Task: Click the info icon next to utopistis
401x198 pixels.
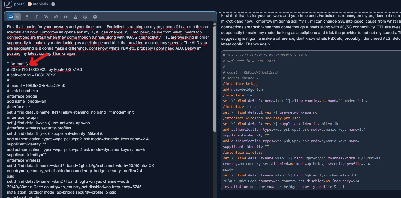Action: (x=53, y=4)
